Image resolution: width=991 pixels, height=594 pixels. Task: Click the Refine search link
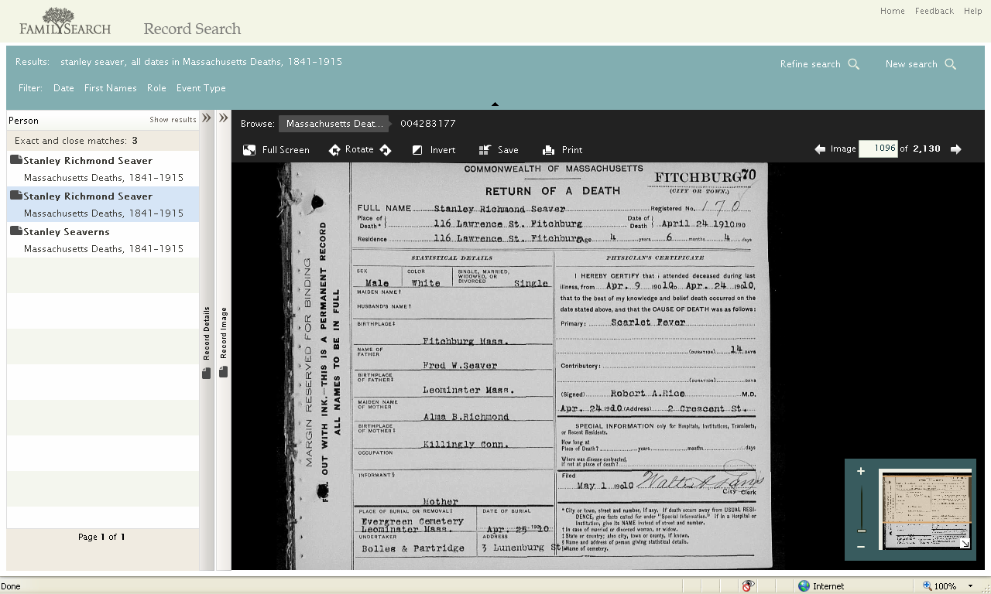pyautogui.click(x=810, y=64)
